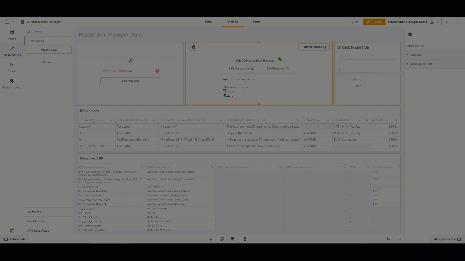Click the LinkedIn icon

[225, 91]
